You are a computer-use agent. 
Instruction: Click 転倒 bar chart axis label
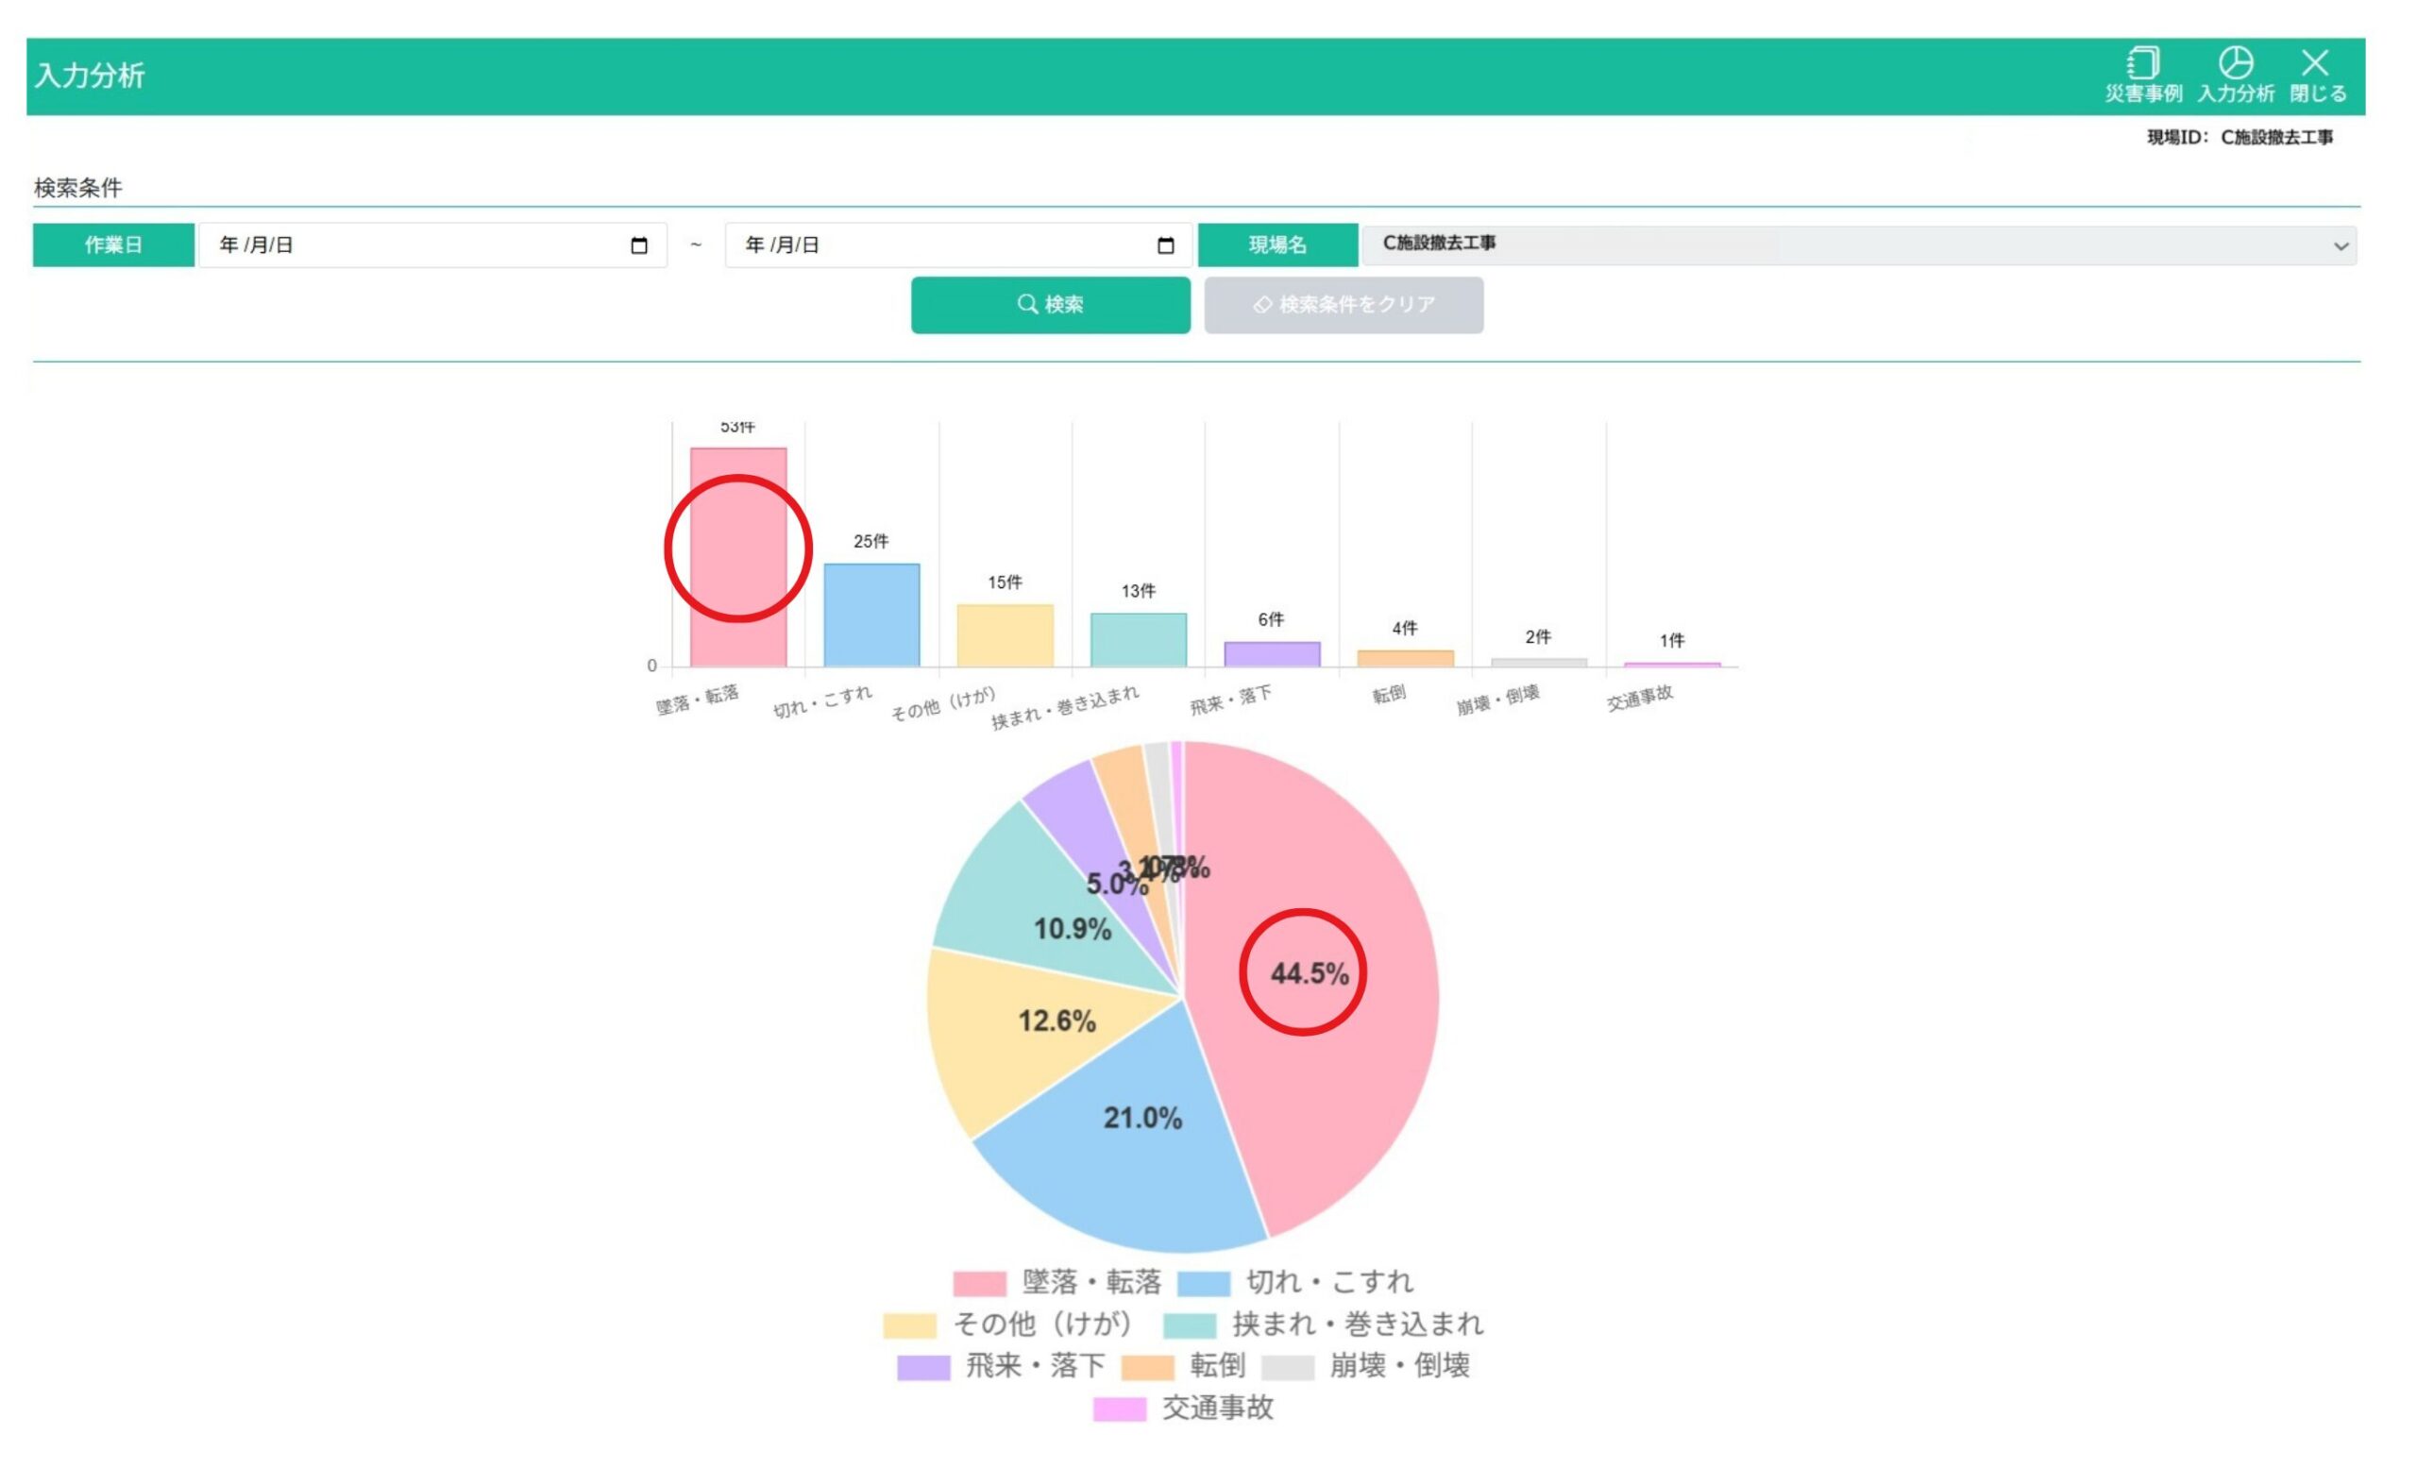click(x=1388, y=694)
